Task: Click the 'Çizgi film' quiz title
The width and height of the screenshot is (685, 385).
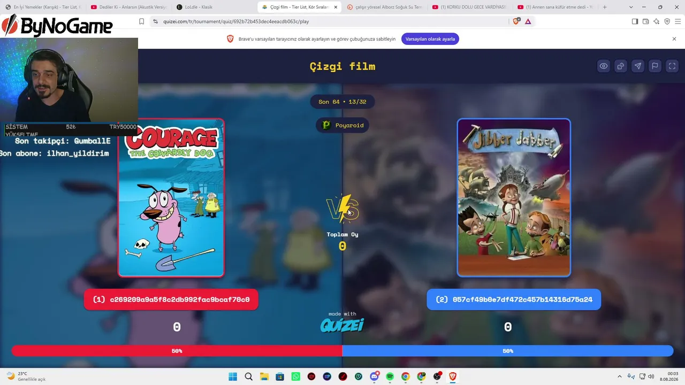Action: pos(342,66)
